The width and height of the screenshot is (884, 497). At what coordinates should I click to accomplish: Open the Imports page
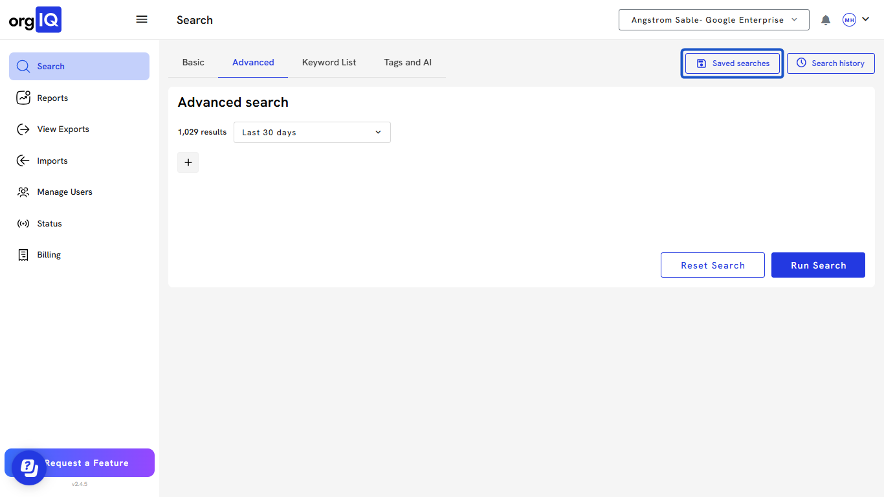(x=52, y=161)
